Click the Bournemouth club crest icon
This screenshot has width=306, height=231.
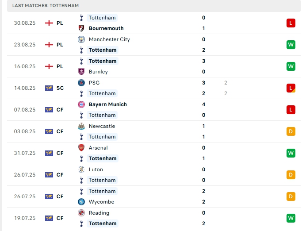81,28
